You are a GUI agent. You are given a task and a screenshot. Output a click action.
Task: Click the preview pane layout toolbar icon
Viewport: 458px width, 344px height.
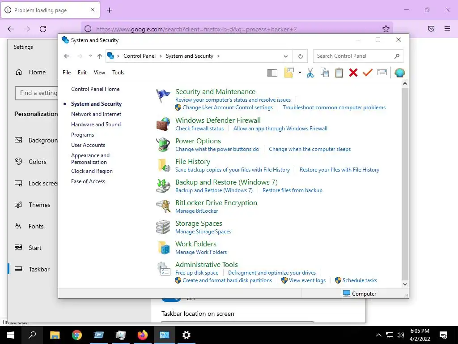pyautogui.click(x=272, y=73)
